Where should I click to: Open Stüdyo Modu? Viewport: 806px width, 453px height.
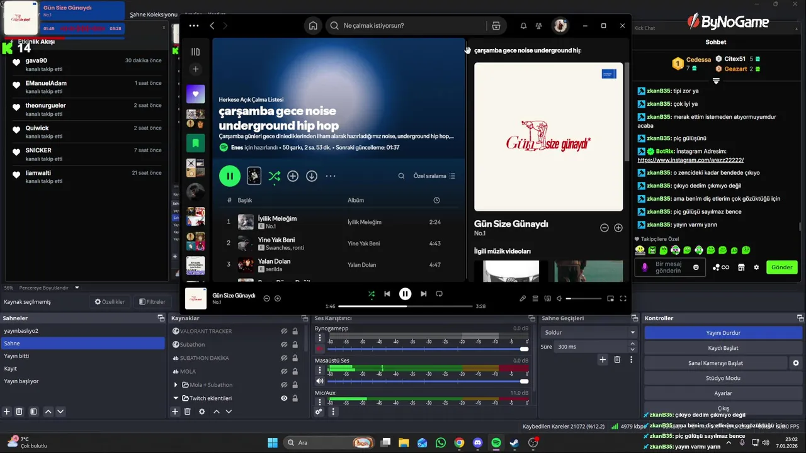(x=724, y=378)
